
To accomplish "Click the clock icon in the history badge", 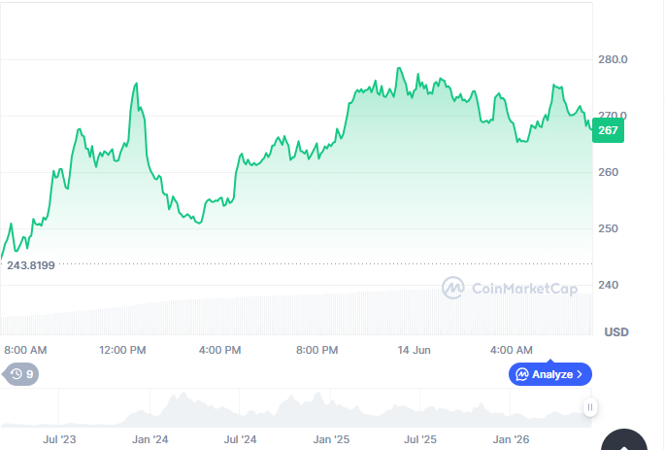I will click(x=17, y=374).
